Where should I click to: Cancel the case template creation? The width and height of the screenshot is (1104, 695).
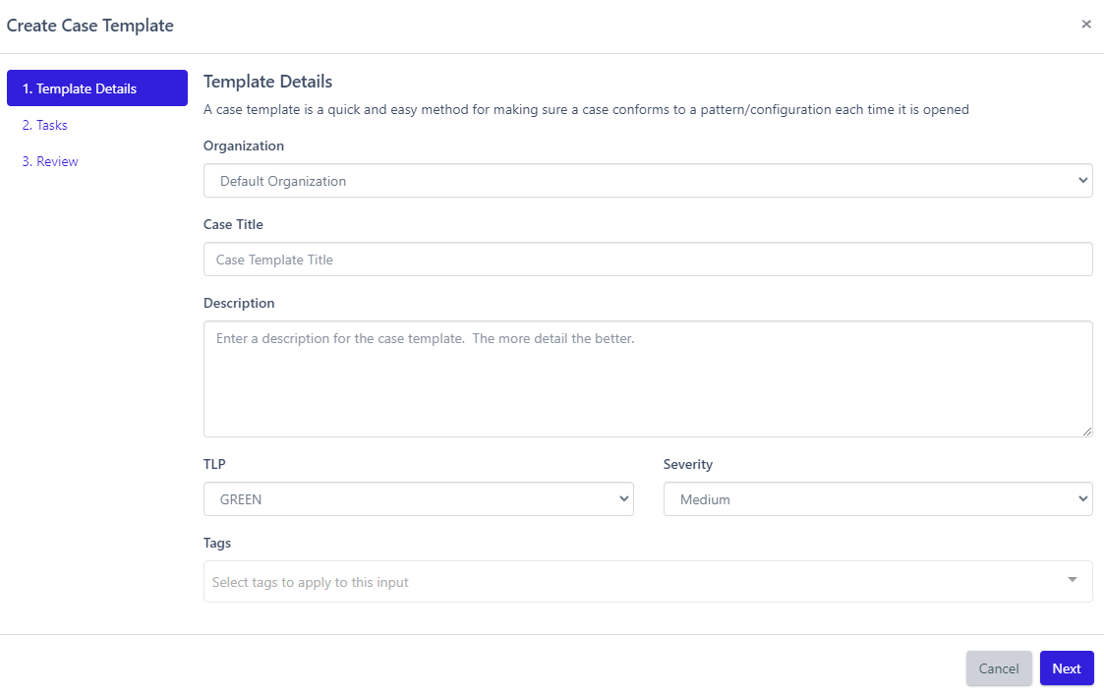pyautogui.click(x=999, y=668)
